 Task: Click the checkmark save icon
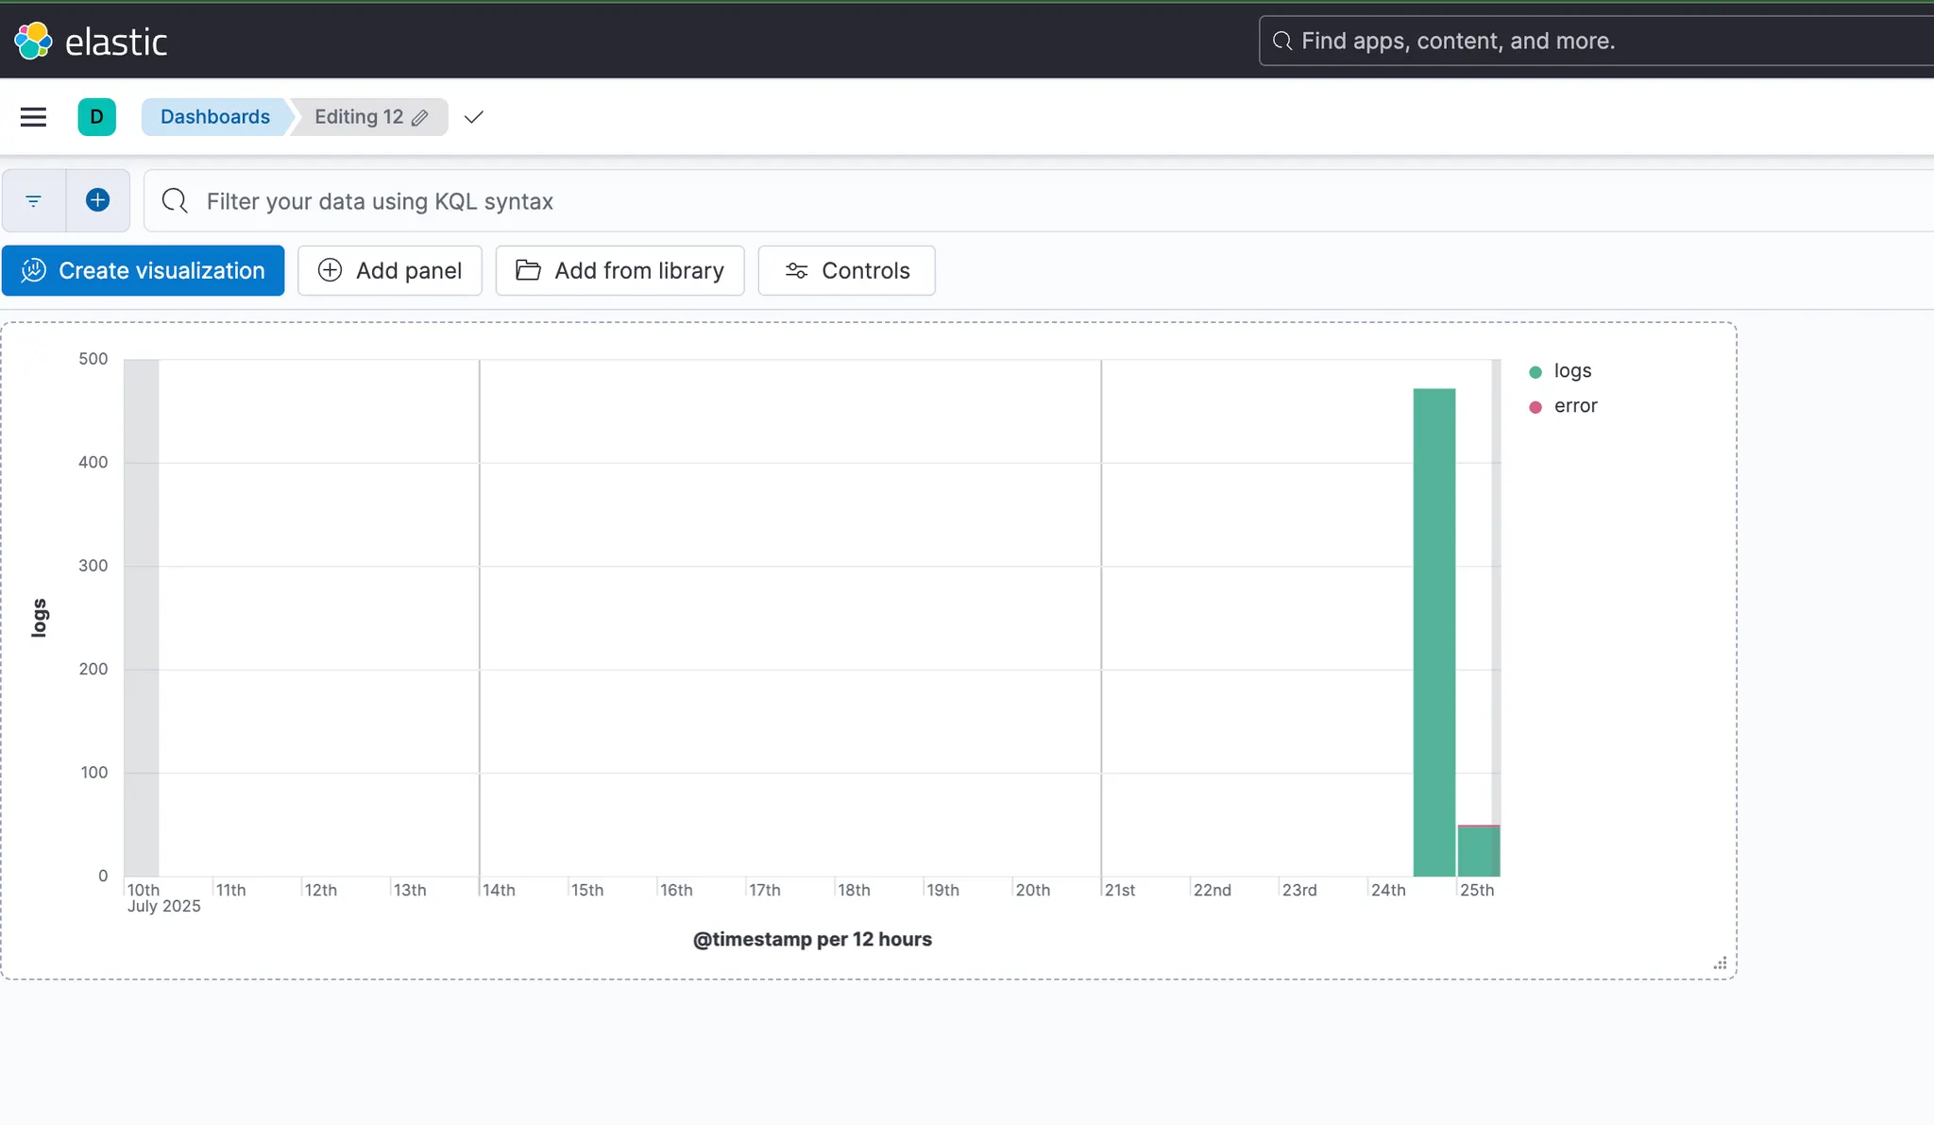474,117
